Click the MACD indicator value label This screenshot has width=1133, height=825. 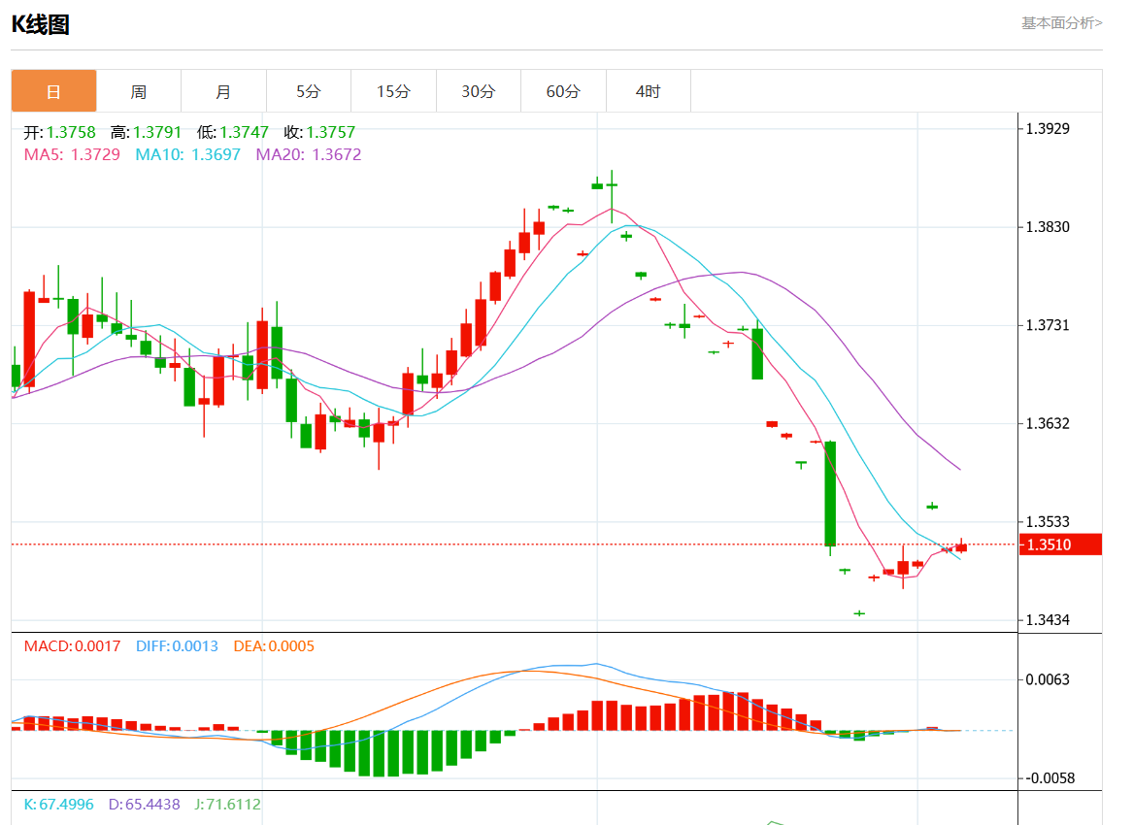click(73, 646)
